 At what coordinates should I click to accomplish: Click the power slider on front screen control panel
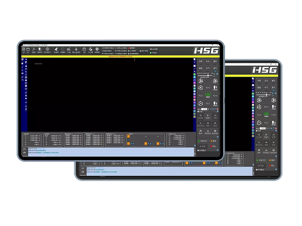click(x=208, y=75)
